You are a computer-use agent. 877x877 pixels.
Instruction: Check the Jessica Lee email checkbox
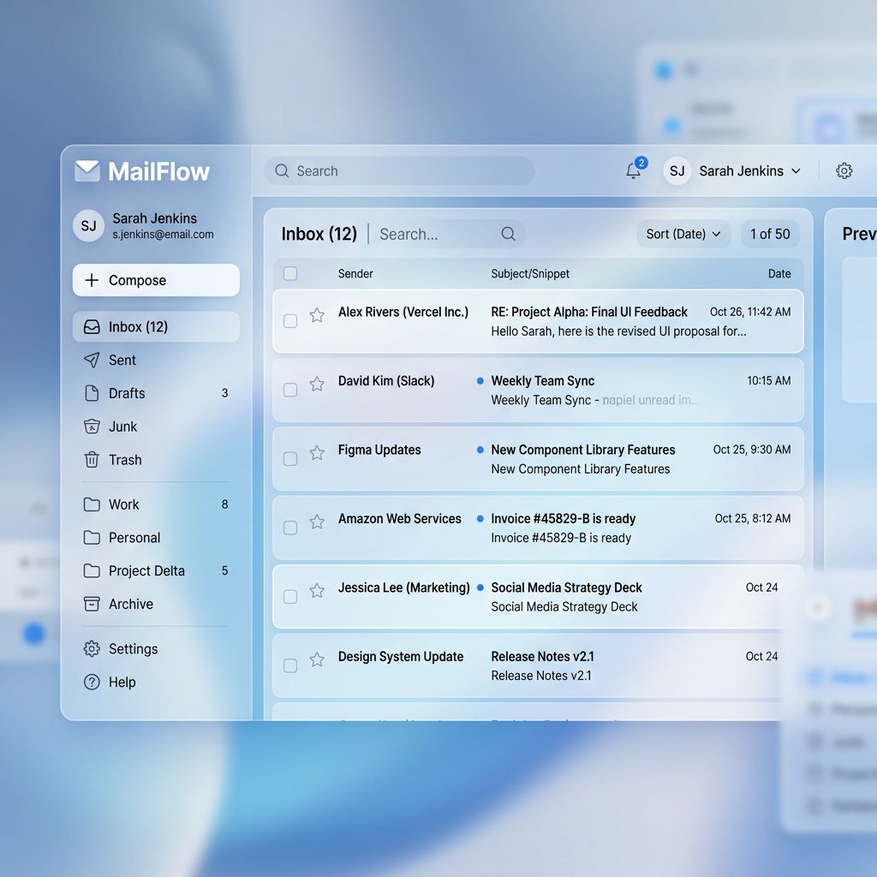pyautogui.click(x=290, y=597)
